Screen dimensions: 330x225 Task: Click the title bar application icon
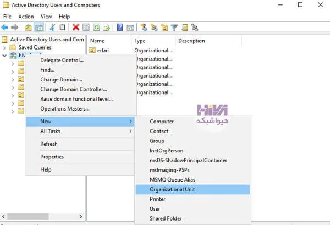click(5, 5)
